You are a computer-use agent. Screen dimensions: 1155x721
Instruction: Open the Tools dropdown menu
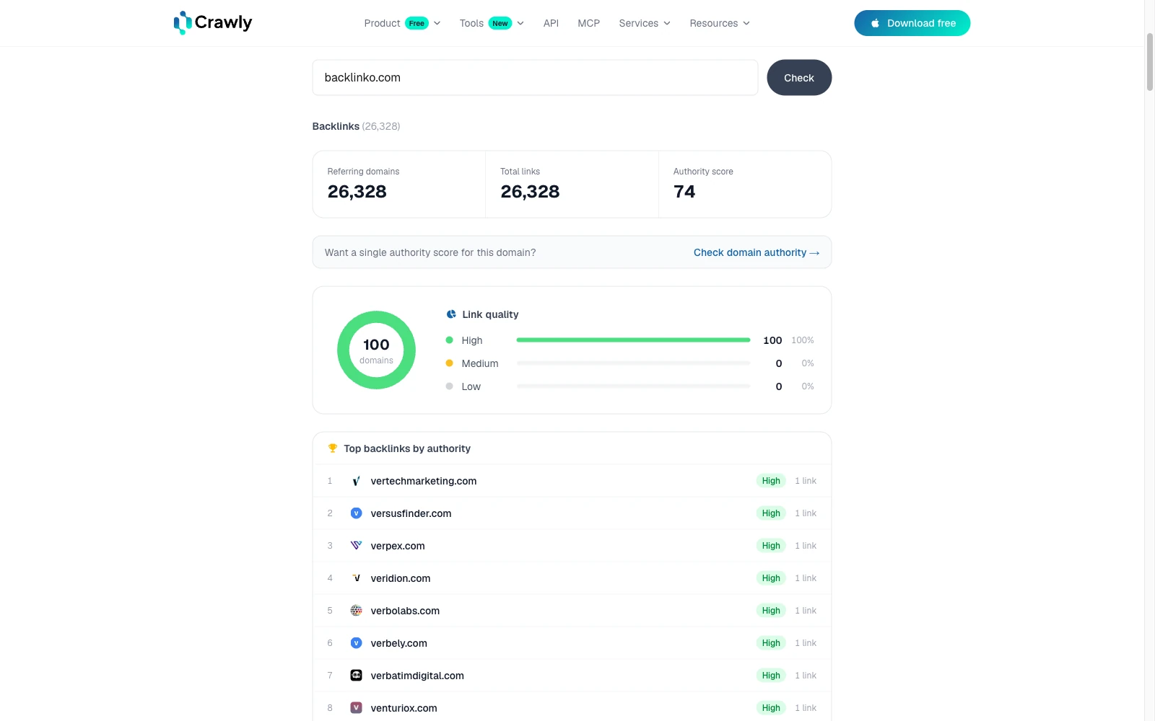point(492,23)
